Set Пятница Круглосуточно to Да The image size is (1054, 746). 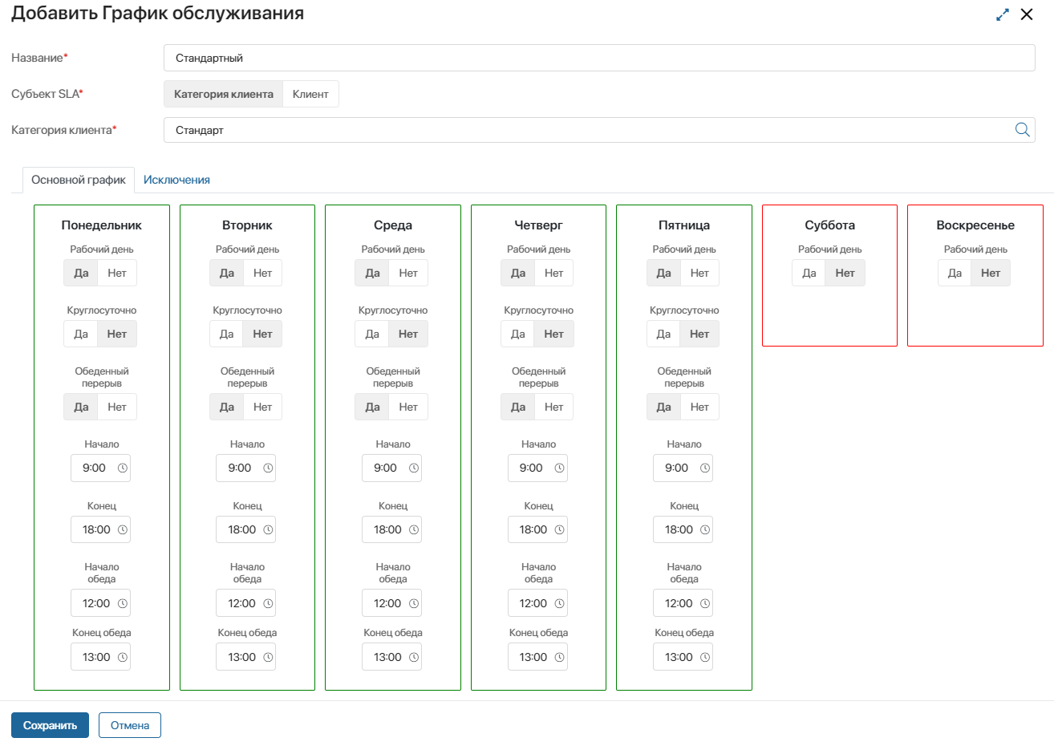663,334
